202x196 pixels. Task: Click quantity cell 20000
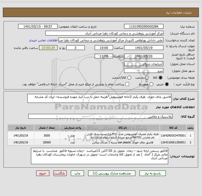coord(47,142)
